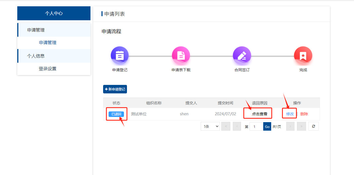
Task: Click the 完成 bookmark step icon
Action: tap(303, 55)
